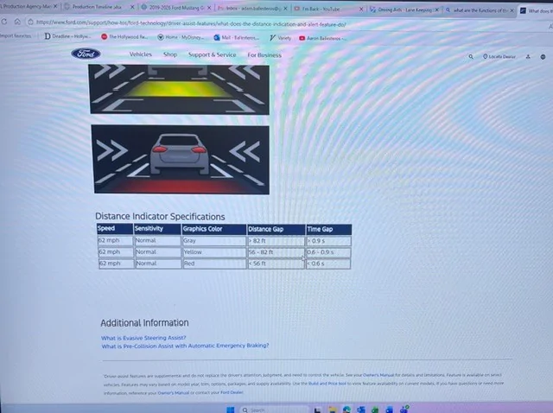The image size is (553, 413).
Task: Close the Production Timeline tab
Action: click(x=132, y=7)
